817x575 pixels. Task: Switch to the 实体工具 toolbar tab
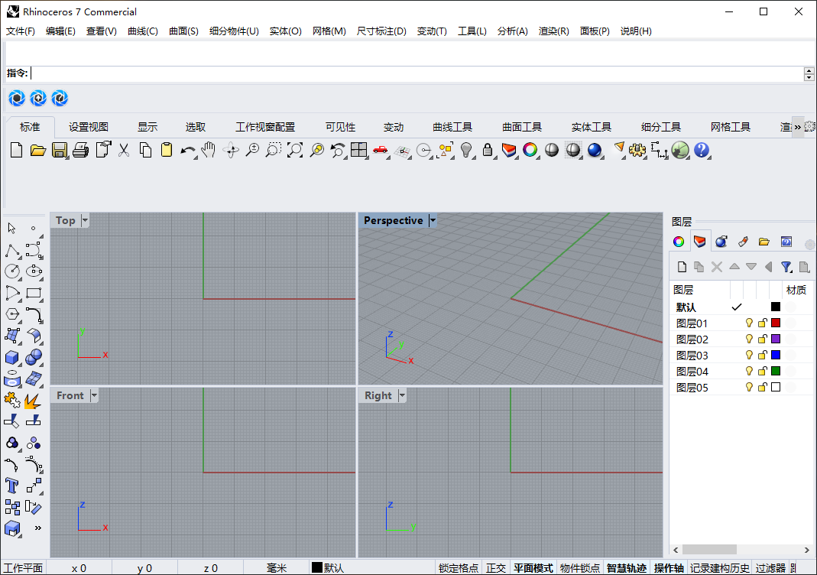pos(591,127)
